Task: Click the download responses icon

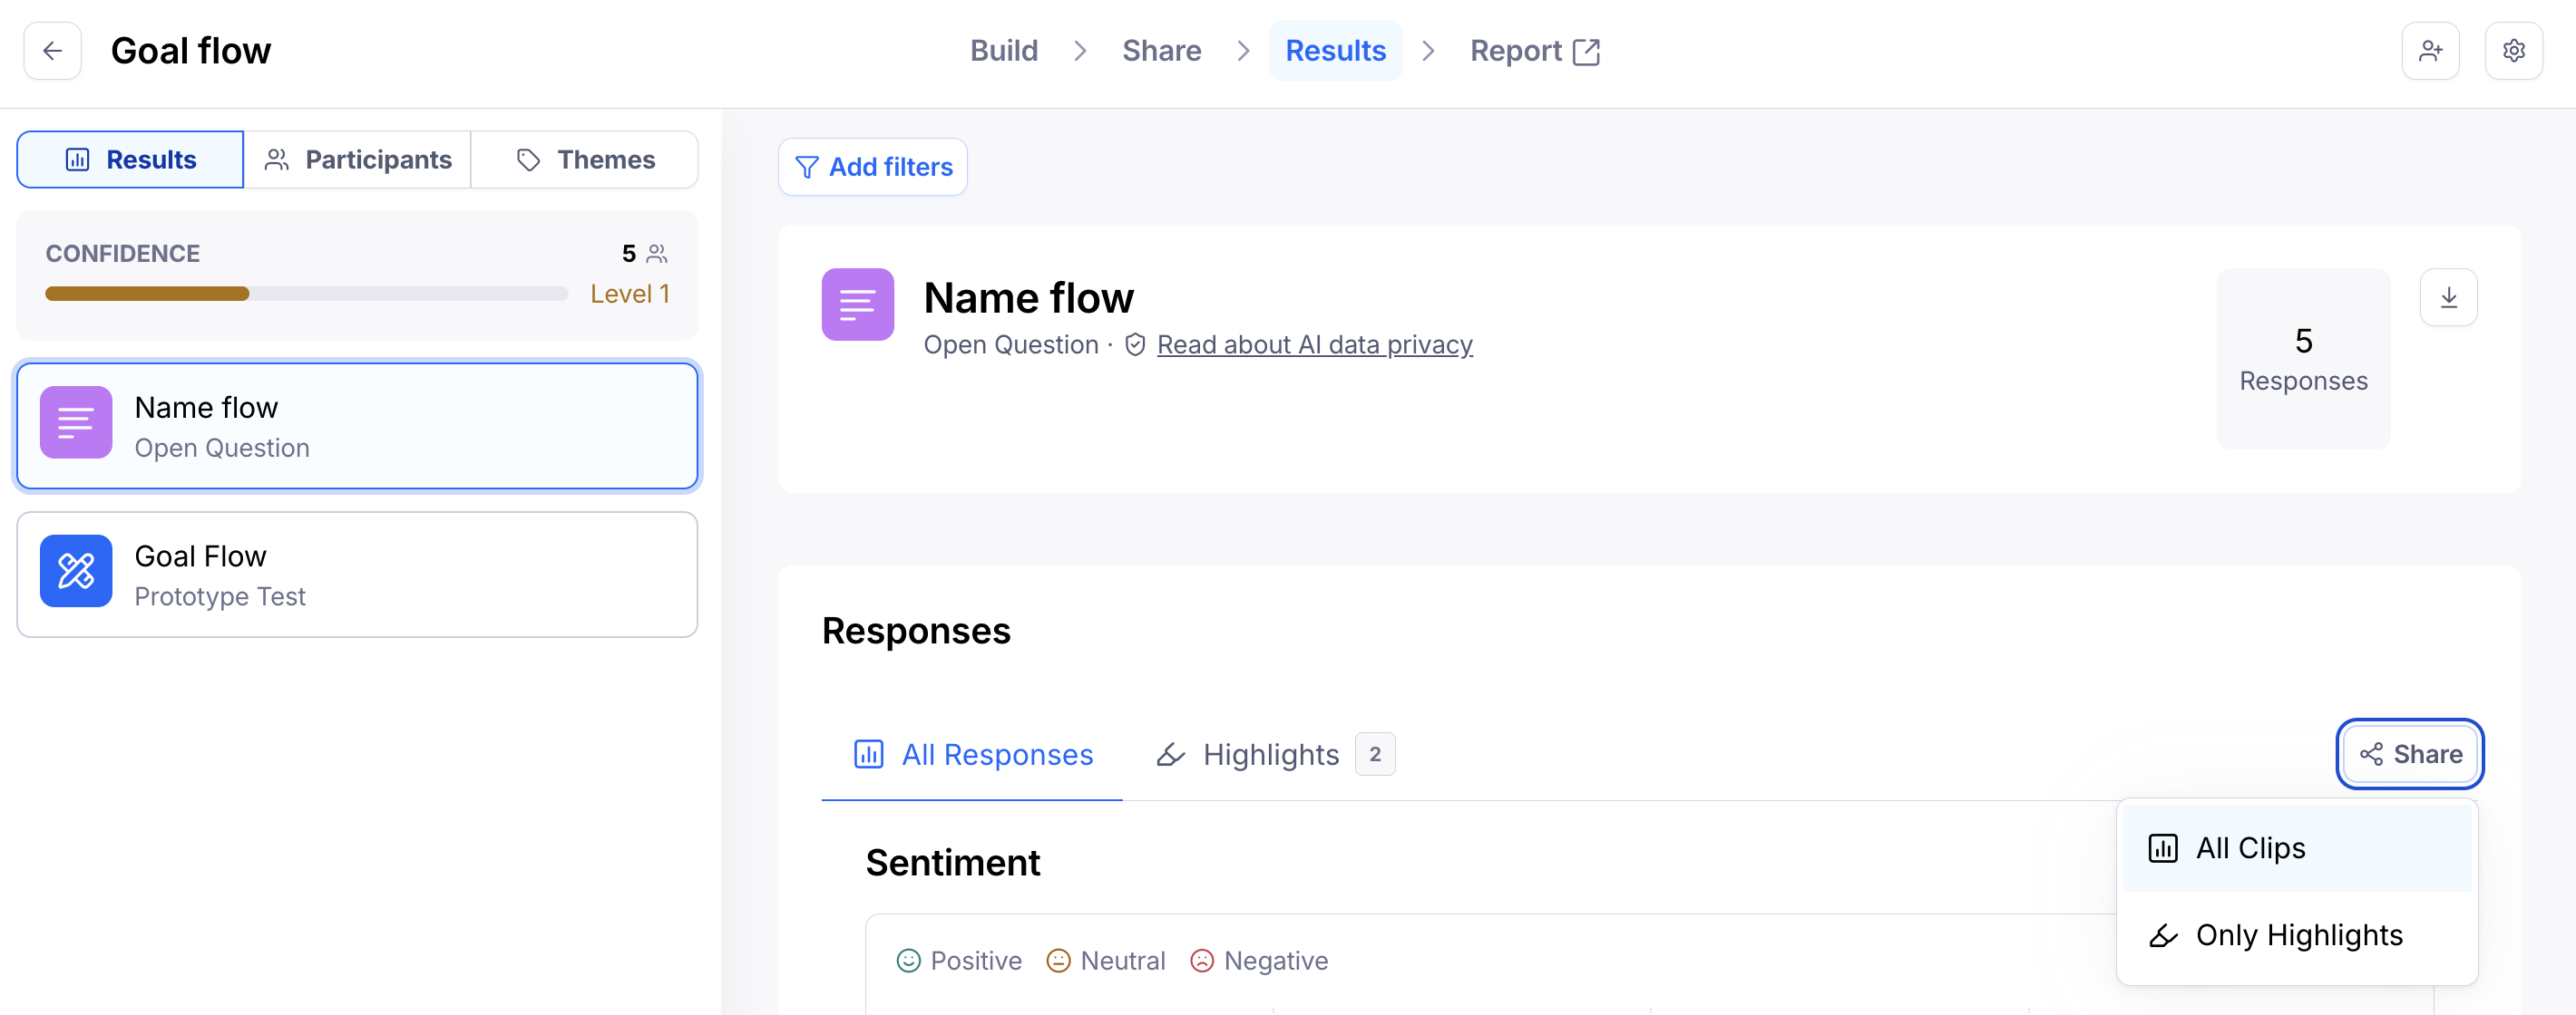Action: (2448, 298)
